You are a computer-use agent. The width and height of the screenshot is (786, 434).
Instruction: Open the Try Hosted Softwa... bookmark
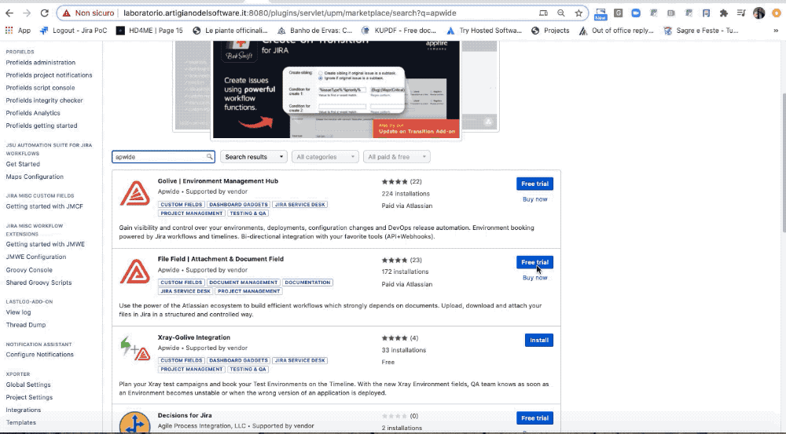[484, 31]
